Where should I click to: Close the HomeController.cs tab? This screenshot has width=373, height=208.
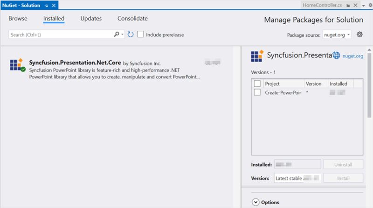coord(355,5)
